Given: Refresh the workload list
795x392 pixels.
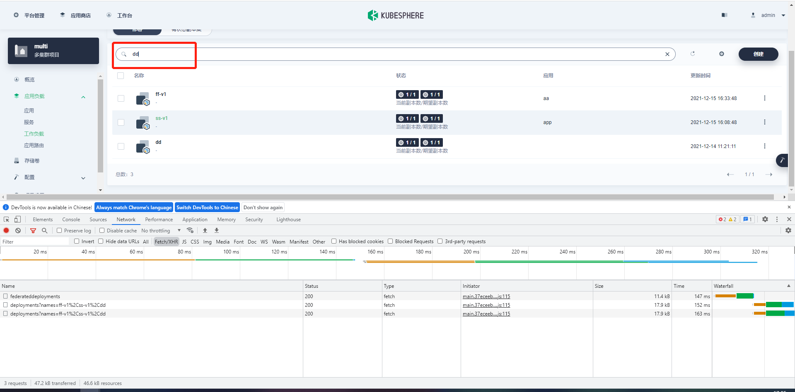Looking at the screenshot, I should (693, 54).
